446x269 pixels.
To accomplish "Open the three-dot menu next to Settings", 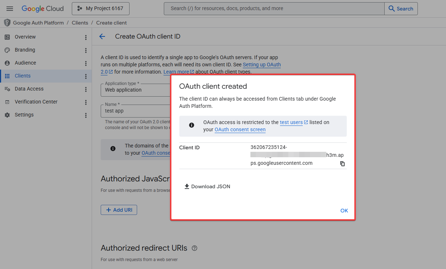I will tap(86, 115).
